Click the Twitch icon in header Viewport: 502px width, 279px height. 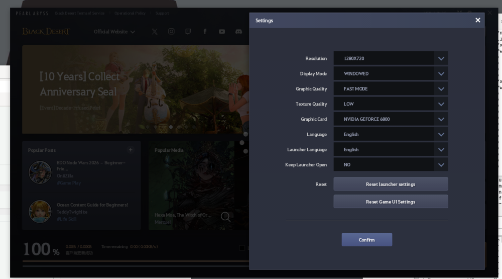coord(188,32)
